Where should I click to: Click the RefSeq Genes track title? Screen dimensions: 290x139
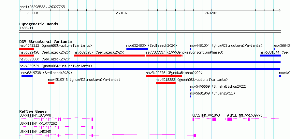(x=33, y=111)
